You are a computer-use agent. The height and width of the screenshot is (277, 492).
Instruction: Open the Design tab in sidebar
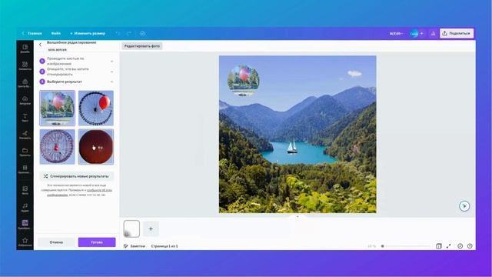coord(25,48)
